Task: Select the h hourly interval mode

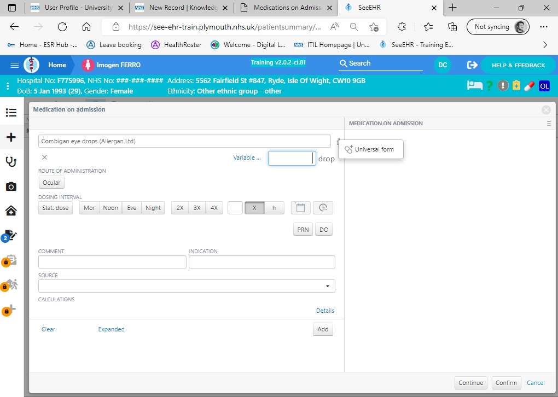Action: pos(274,208)
